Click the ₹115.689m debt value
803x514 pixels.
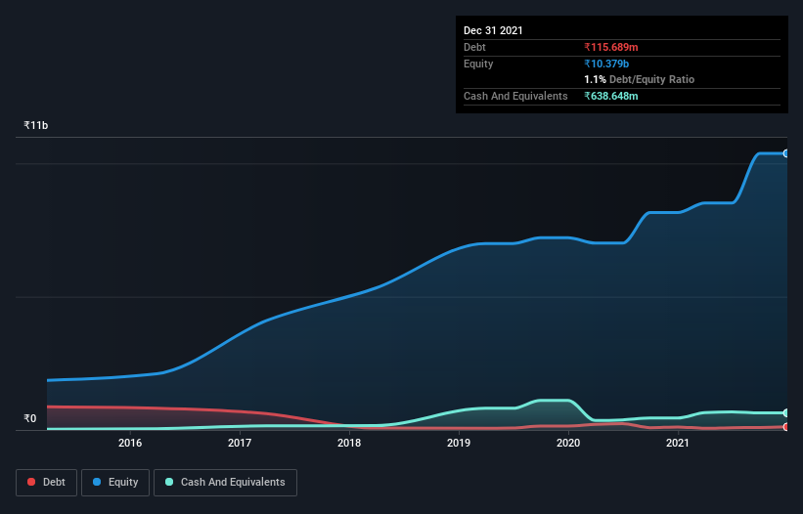click(x=611, y=47)
